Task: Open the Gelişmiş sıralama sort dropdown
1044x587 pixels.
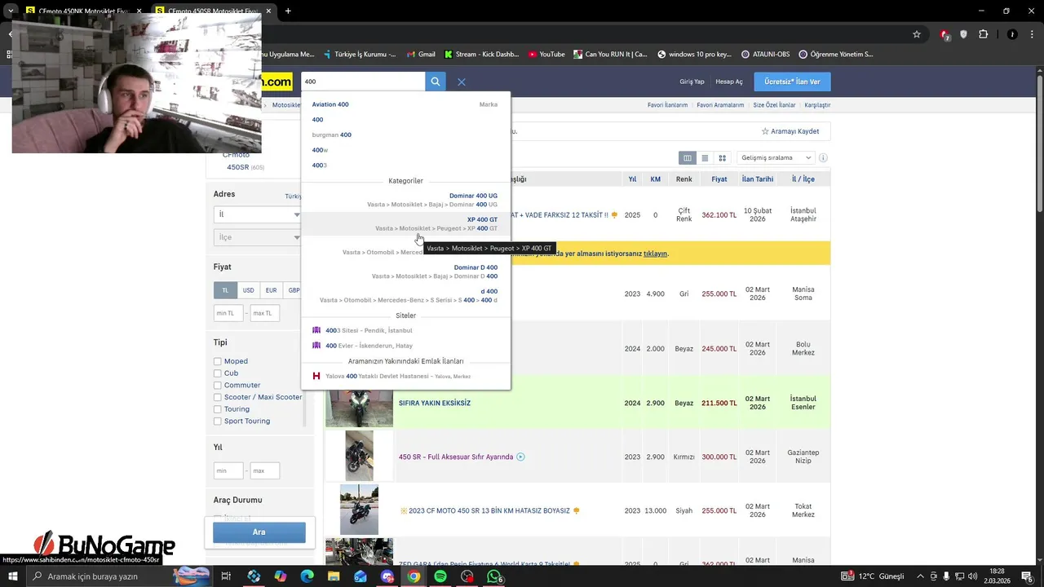Action: click(x=776, y=157)
